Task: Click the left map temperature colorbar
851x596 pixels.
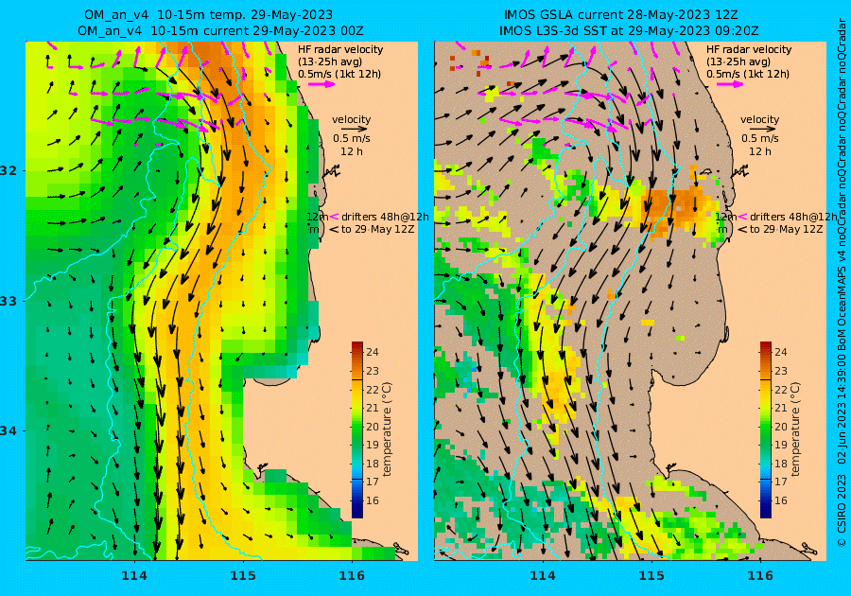Action: click(x=357, y=429)
